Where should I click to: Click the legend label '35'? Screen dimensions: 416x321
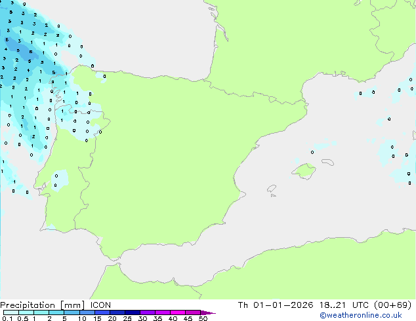tap(157, 318)
